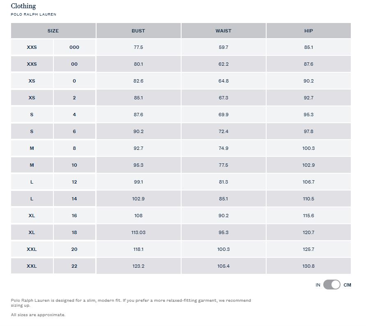Click size number 12 cell
Viewport: 366px width, 326px height.
(x=74, y=182)
